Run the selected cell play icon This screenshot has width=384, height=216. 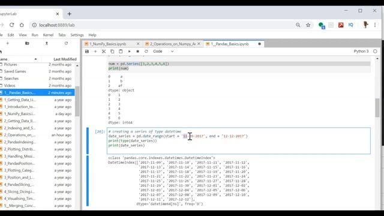click(130, 52)
